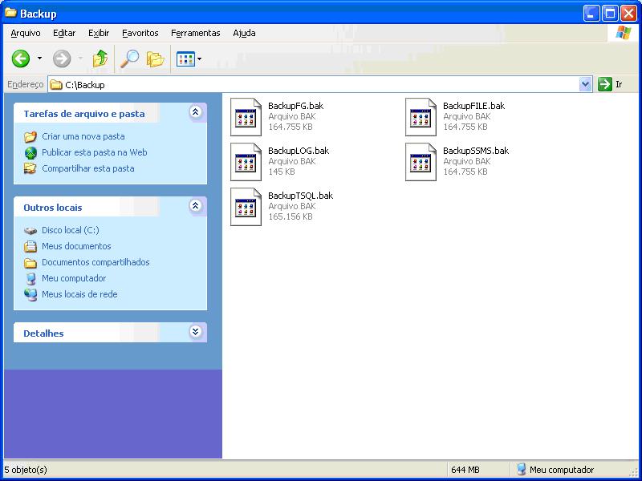Image resolution: width=642 pixels, height=481 pixels.
Task: Select the BackupTSQL.bak file icon
Action: coord(246,206)
